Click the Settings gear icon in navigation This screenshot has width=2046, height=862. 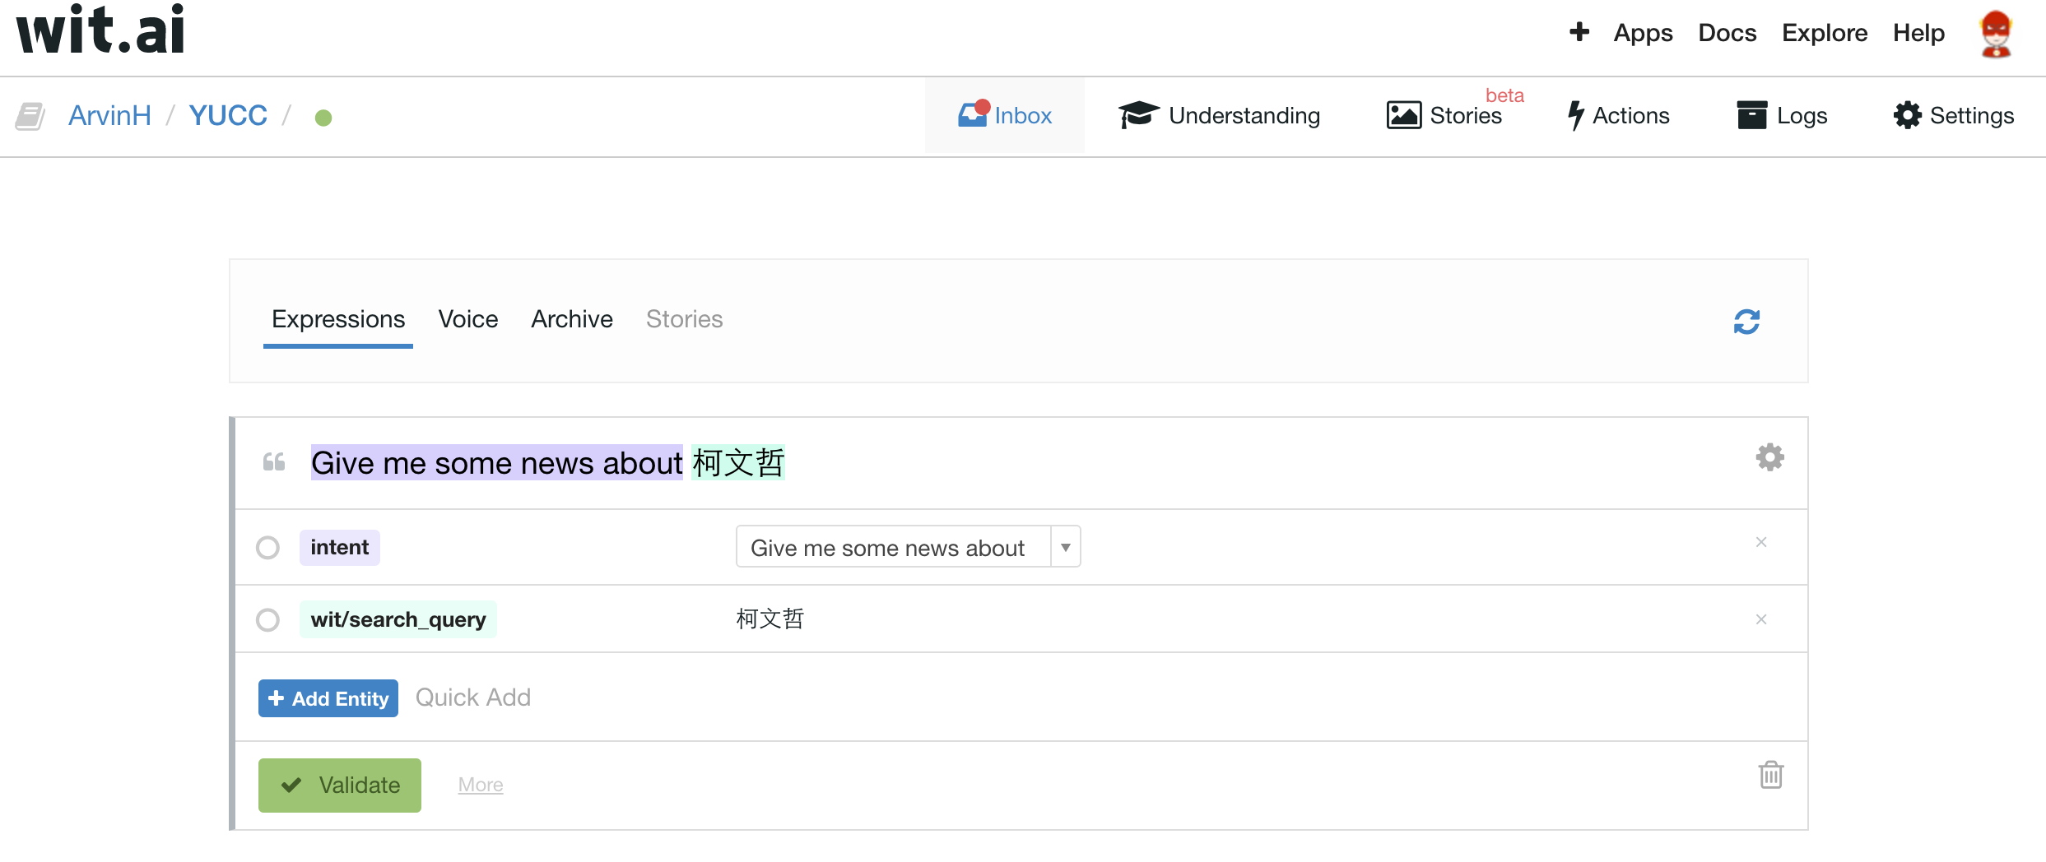point(1907,115)
